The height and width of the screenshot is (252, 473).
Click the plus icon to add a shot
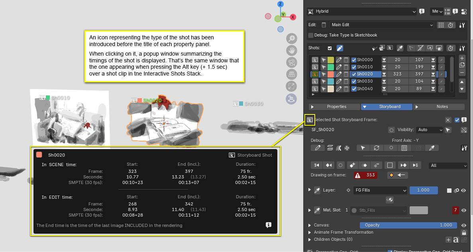click(462, 58)
